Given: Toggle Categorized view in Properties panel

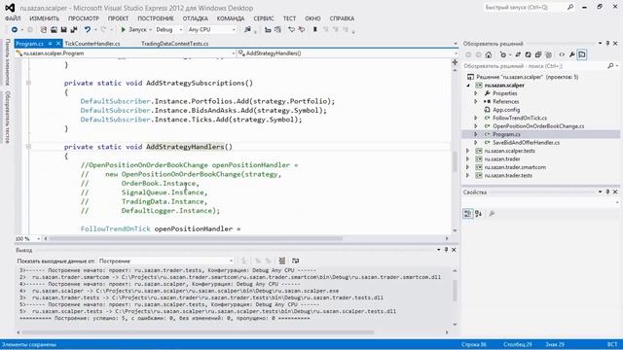Looking at the screenshot, I should 468,214.
